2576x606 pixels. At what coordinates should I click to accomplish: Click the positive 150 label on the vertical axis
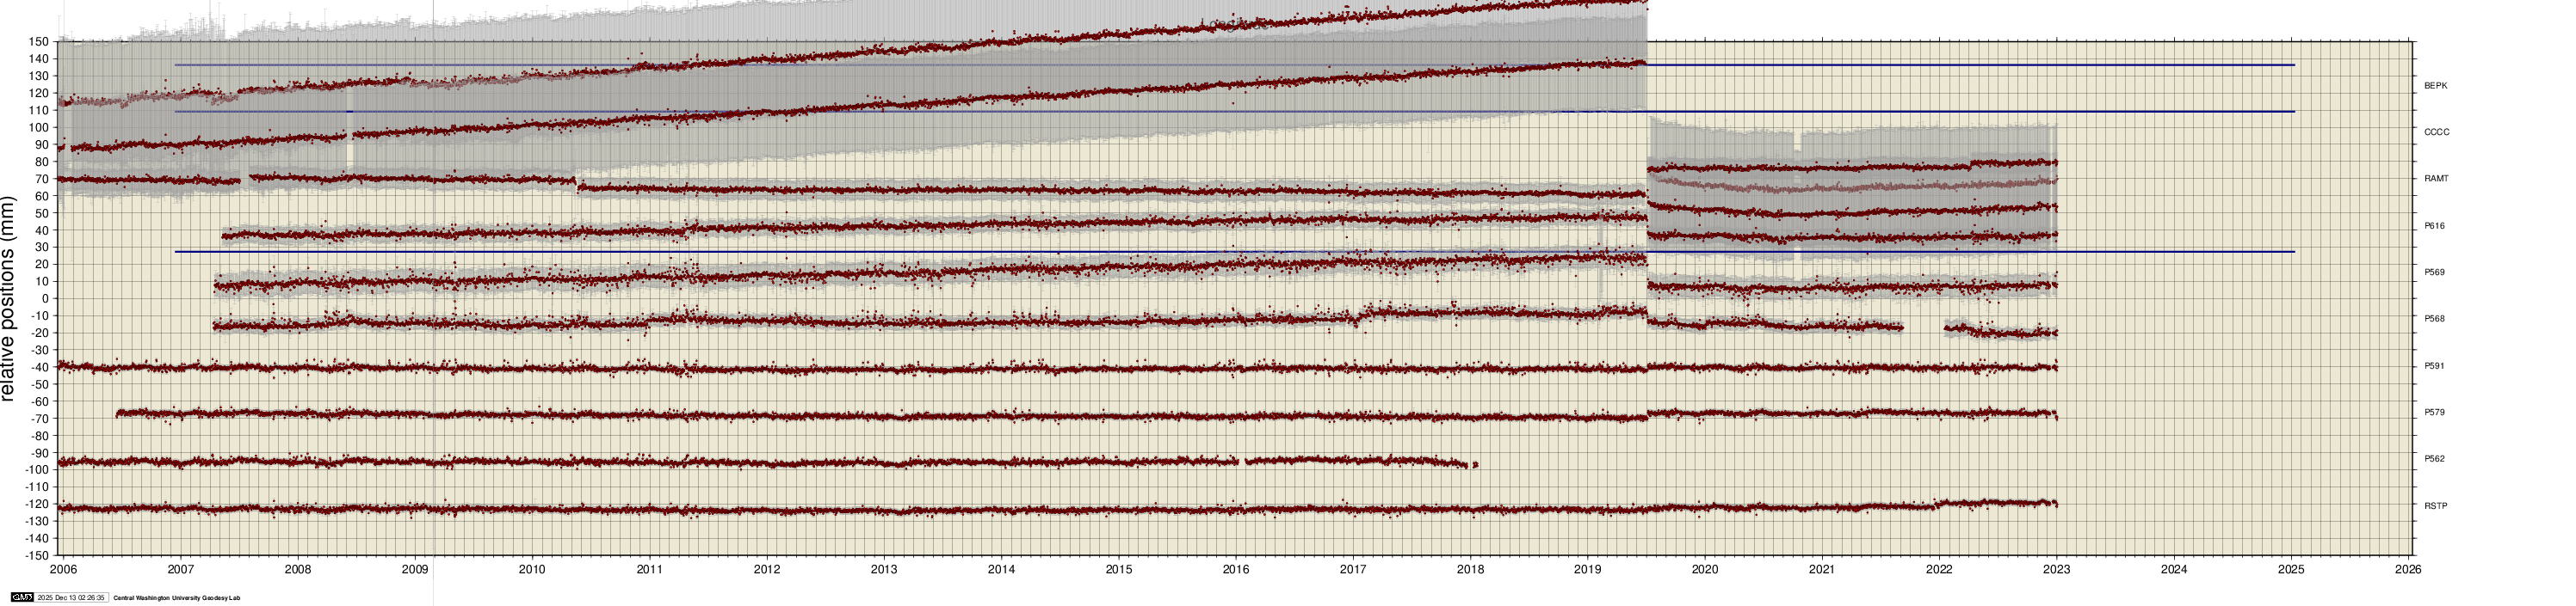point(38,42)
